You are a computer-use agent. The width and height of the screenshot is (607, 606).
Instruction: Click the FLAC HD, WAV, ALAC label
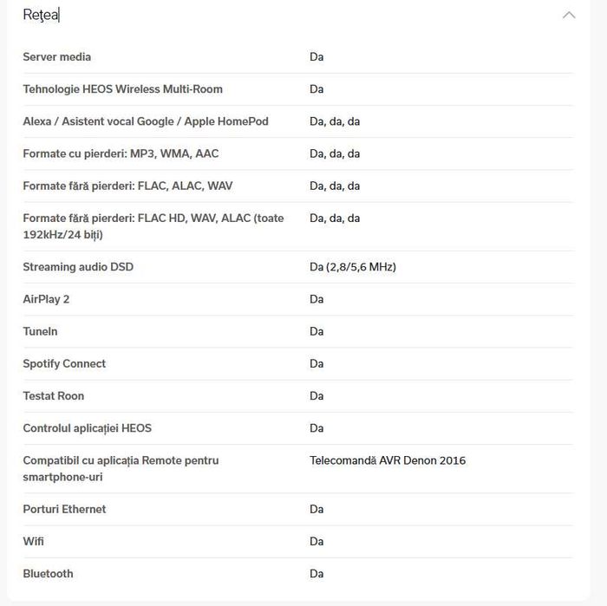pyautogui.click(x=153, y=226)
